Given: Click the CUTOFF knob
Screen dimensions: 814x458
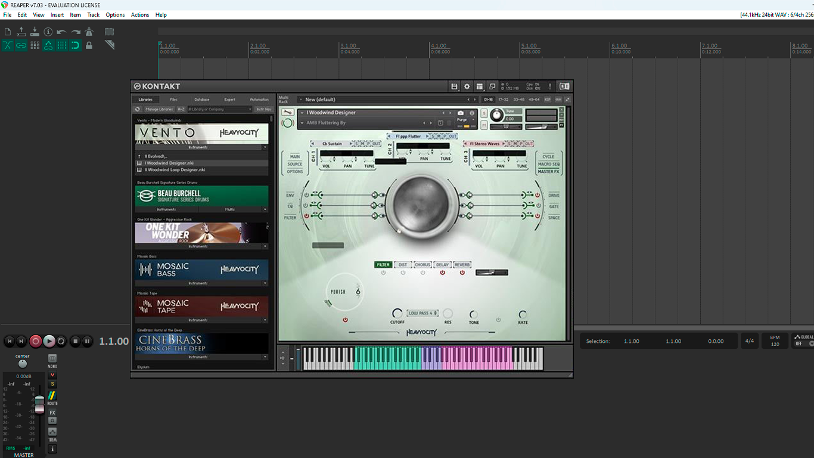Looking at the screenshot, I should click(397, 313).
